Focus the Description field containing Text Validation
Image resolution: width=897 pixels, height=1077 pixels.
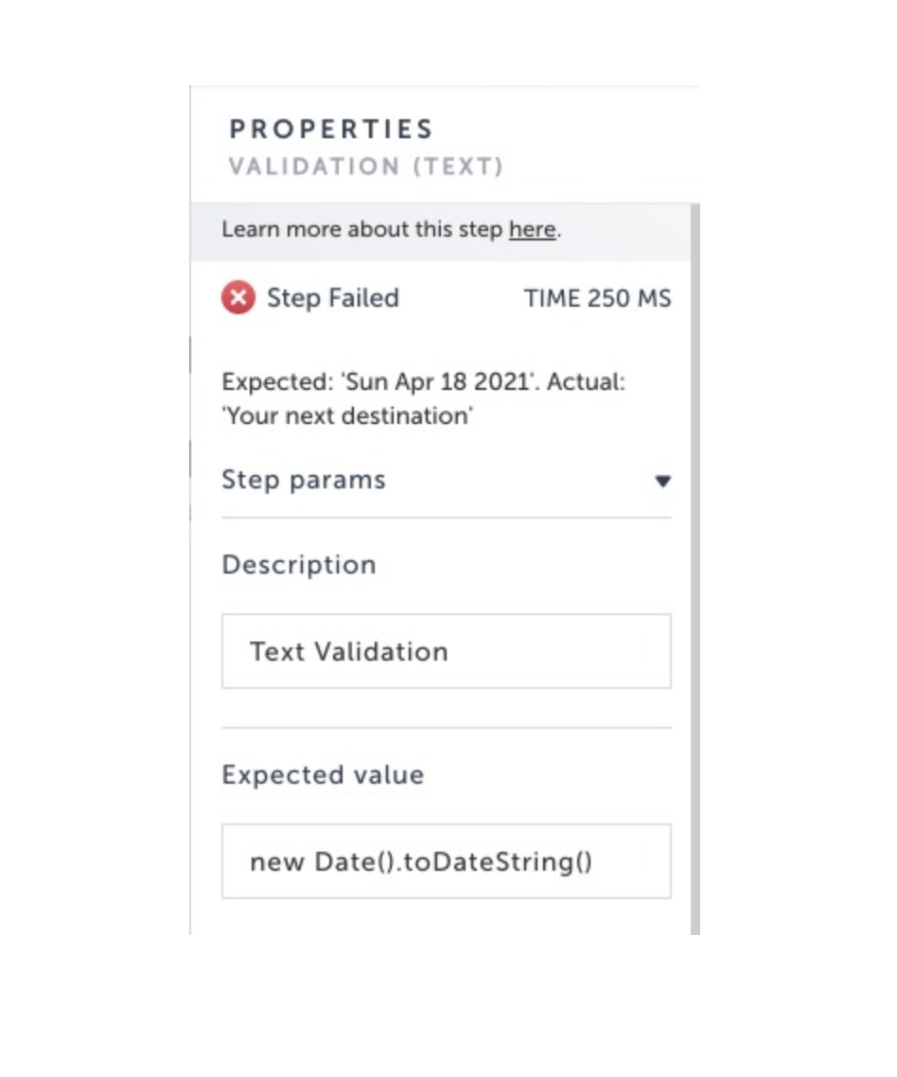pyautogui.click(x=446, y=651)
